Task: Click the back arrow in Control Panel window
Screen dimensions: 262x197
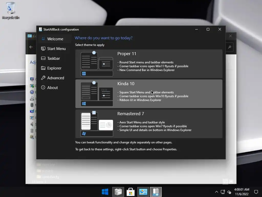Action: (x=31, y=47)
